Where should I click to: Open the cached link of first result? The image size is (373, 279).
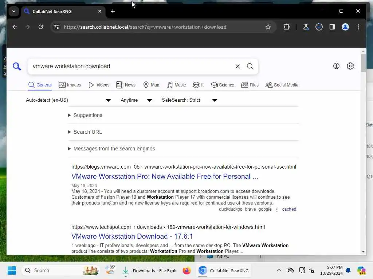coord(289,209)
